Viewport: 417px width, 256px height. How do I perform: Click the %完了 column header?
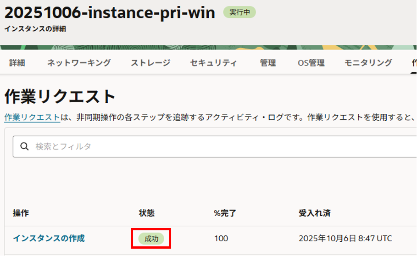[x=224, y=213]
